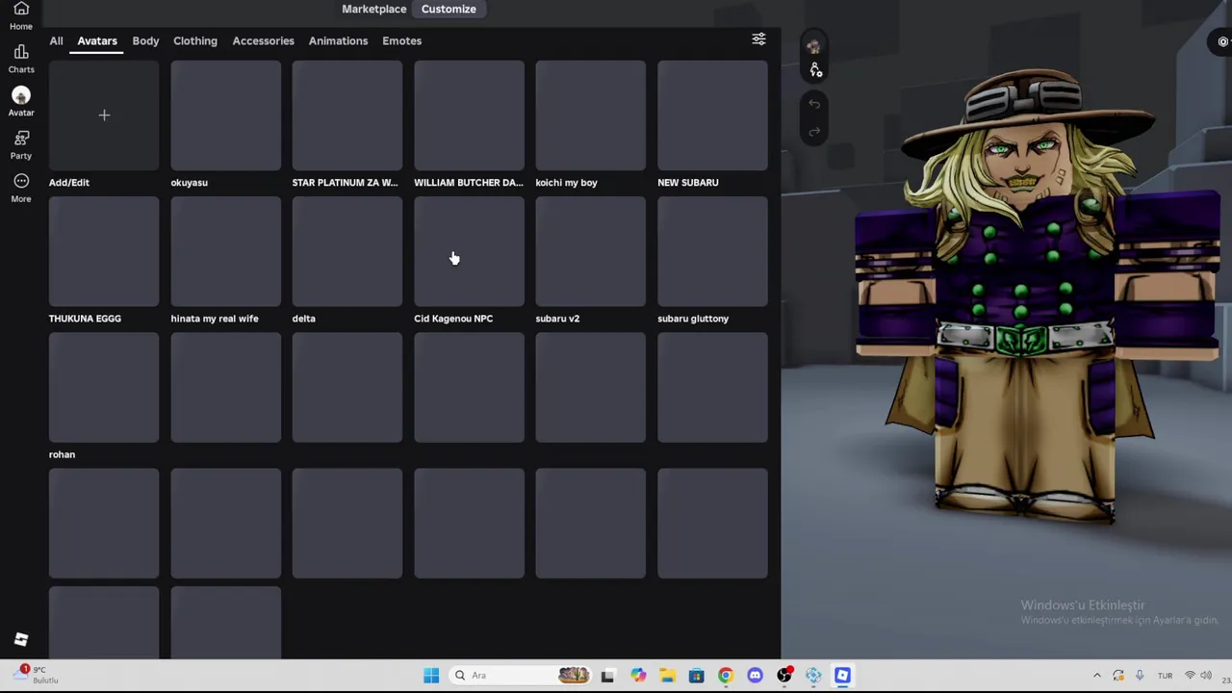Open the Animations category tab
Image resolution: width=1232 pixels, height=693 pixels.
[x=338, y=40]
